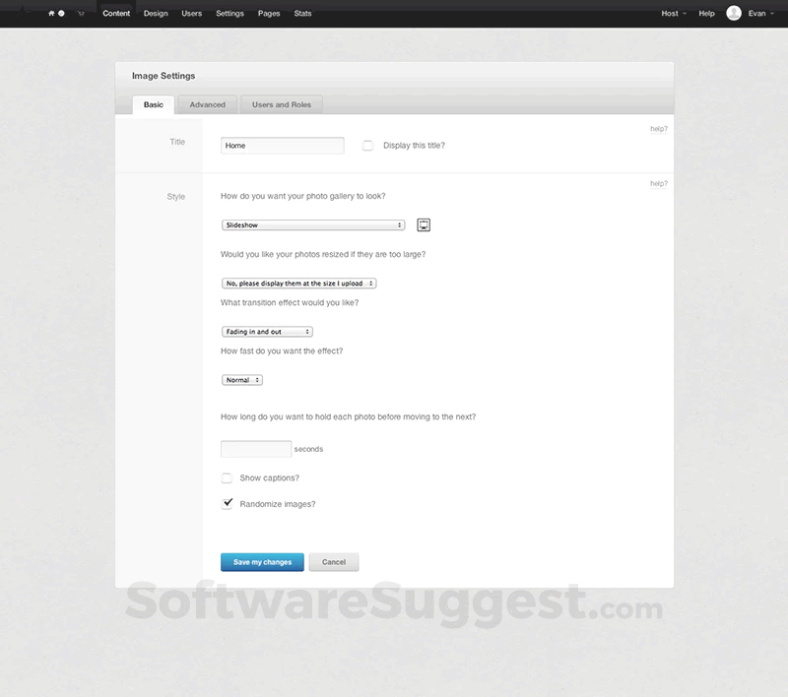Switch to the Advanced tab

click(207, 103)
